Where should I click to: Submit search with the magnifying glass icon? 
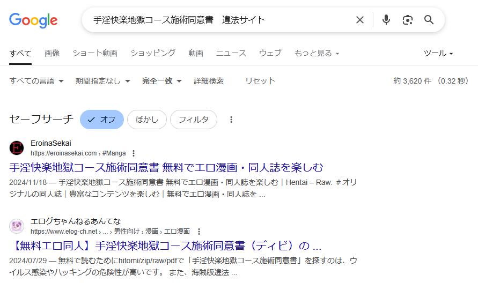pyautogui.click(x=429, y=20)
